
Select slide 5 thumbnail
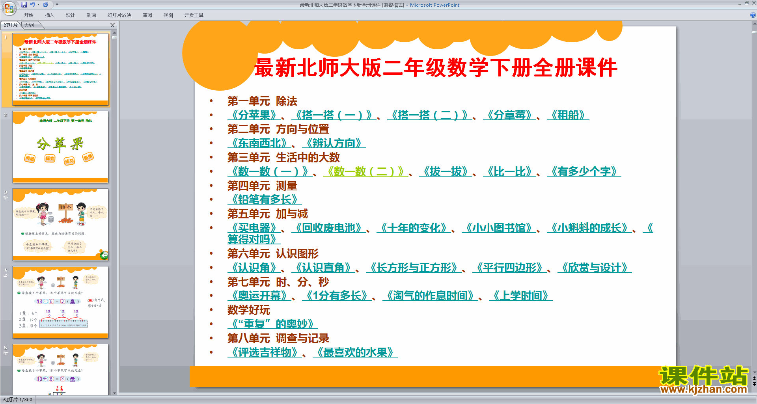(x=60, y=370)
